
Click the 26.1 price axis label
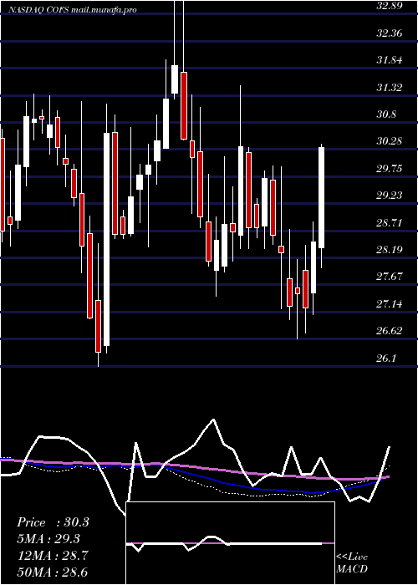tap(386, 358)
